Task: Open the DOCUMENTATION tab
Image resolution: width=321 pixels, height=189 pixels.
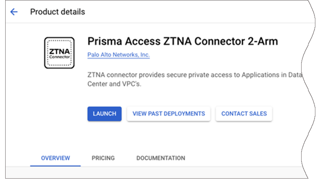Action: (160, 158)
